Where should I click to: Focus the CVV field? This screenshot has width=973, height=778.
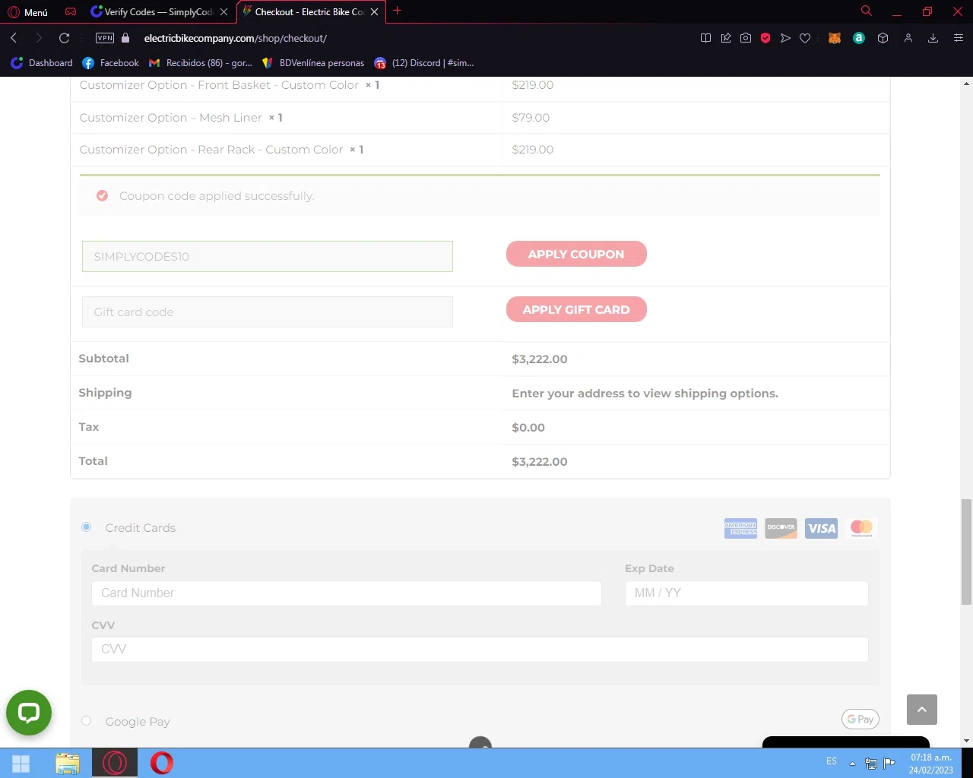[480, 650]
